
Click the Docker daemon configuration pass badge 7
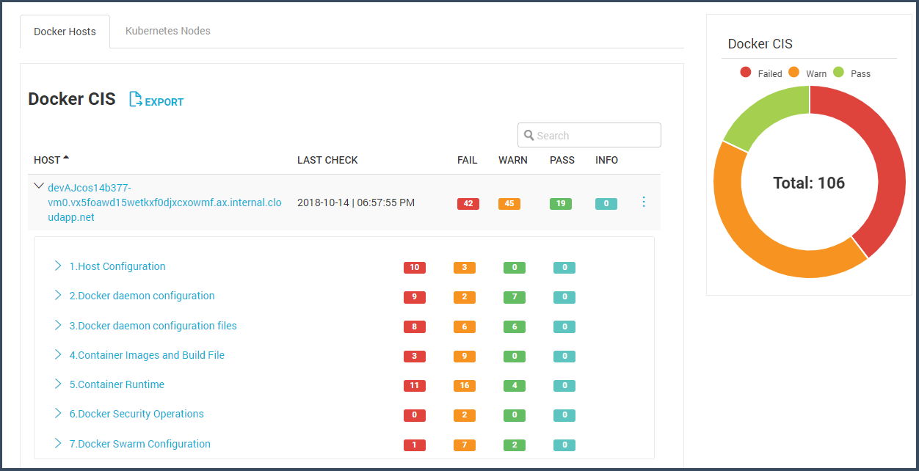515,297
